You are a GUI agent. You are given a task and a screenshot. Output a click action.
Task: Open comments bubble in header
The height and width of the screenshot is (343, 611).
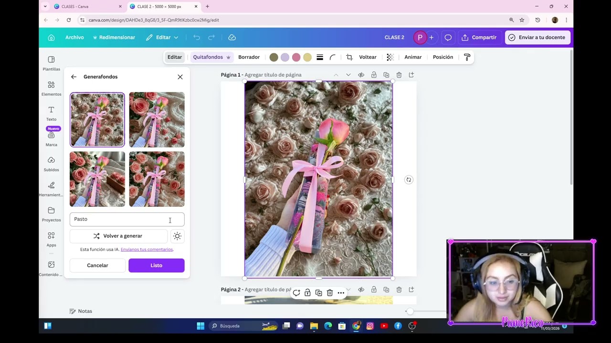click(x=448, y=37)
